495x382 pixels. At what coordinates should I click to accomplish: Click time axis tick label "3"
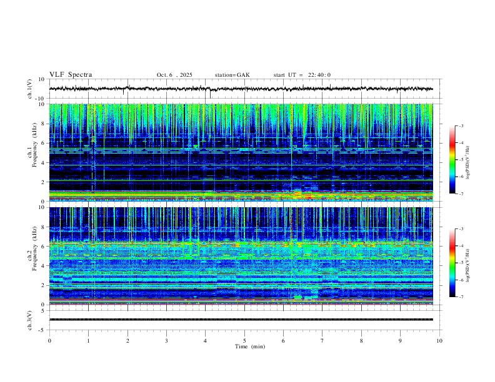166,341
